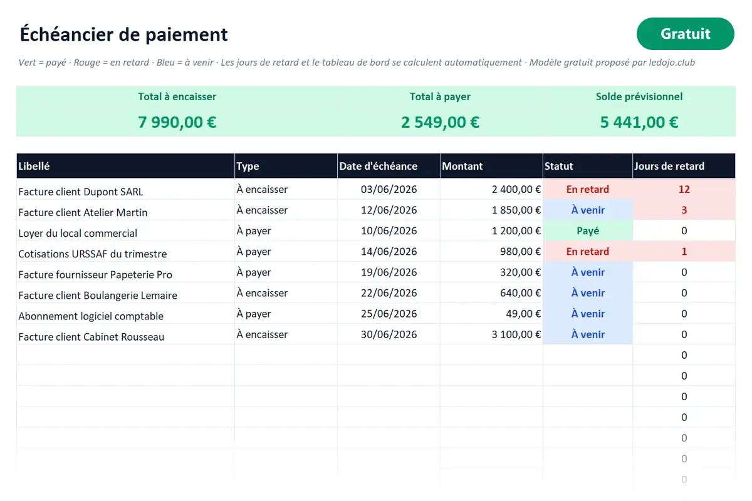Click the À encaisser type for Dupont SARL

[286, 189]
